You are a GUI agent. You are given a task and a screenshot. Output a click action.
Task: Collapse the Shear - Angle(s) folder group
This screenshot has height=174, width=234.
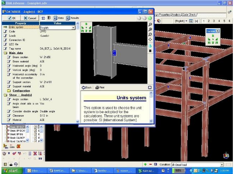[5, 95]
